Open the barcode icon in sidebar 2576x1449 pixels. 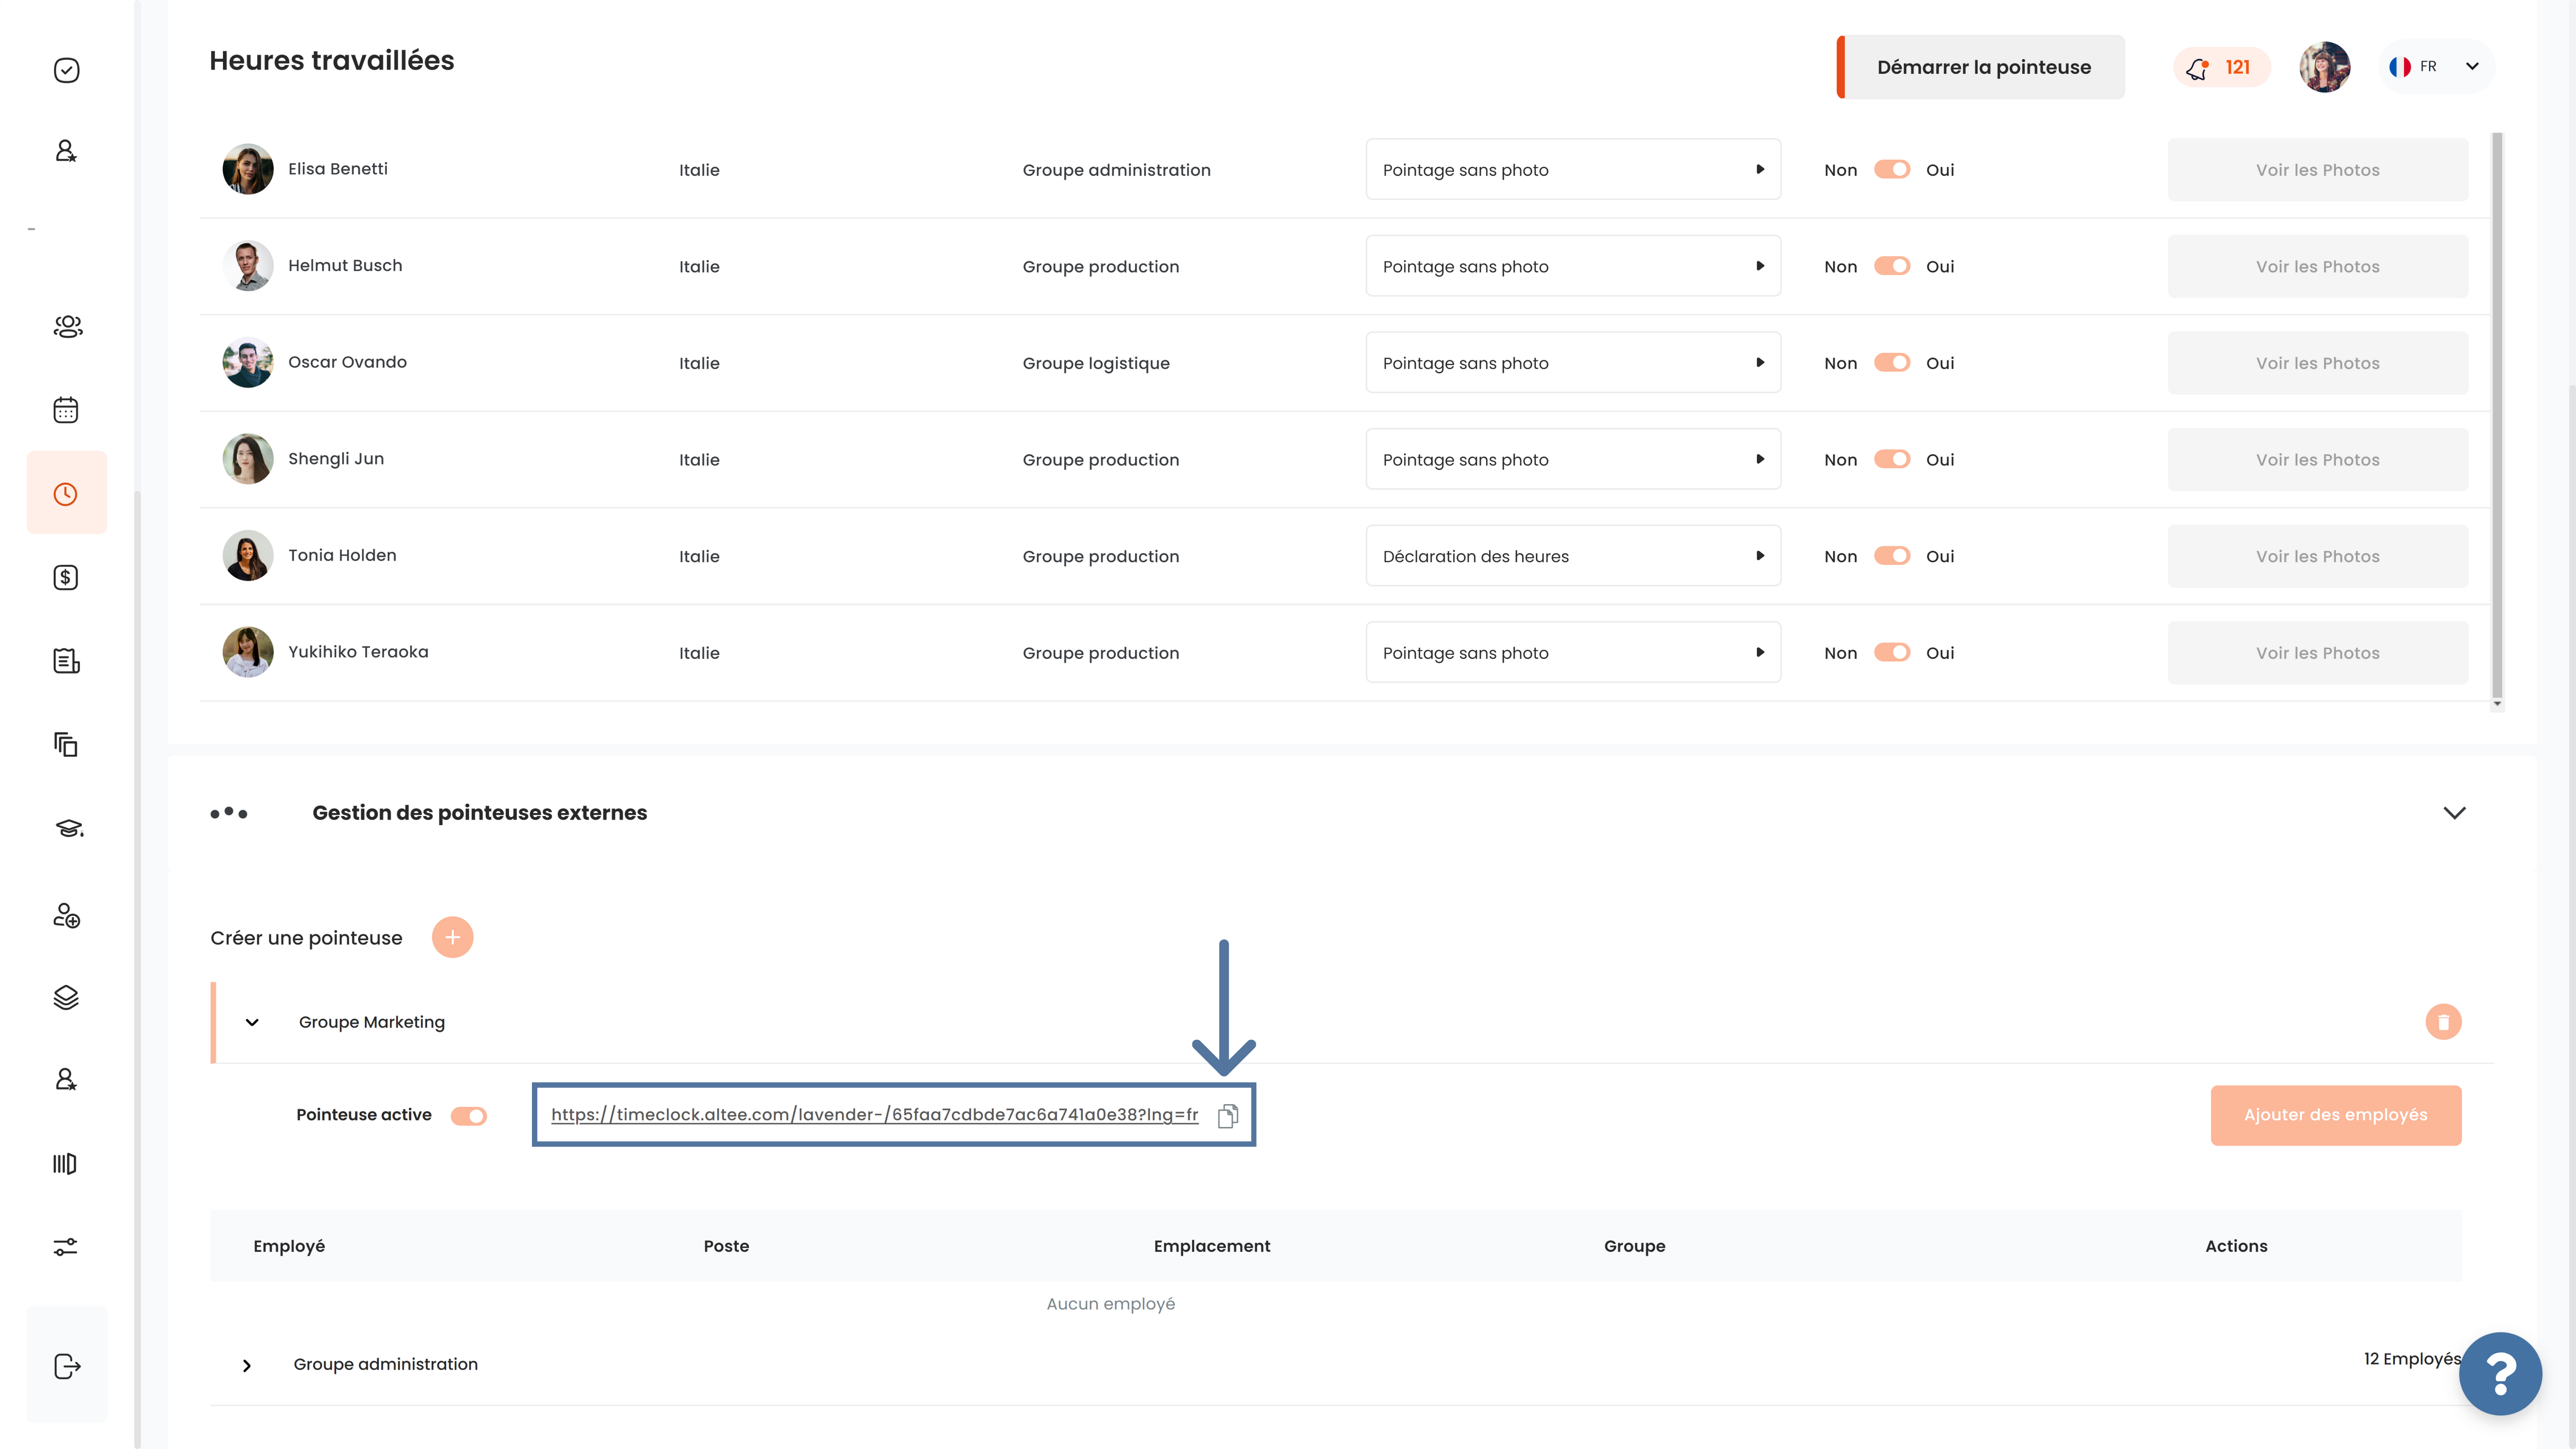click(65, 1163)
